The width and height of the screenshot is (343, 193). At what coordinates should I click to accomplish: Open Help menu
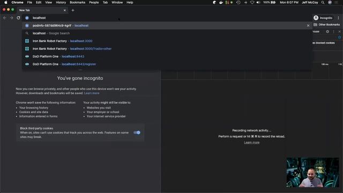click(130, 2)
